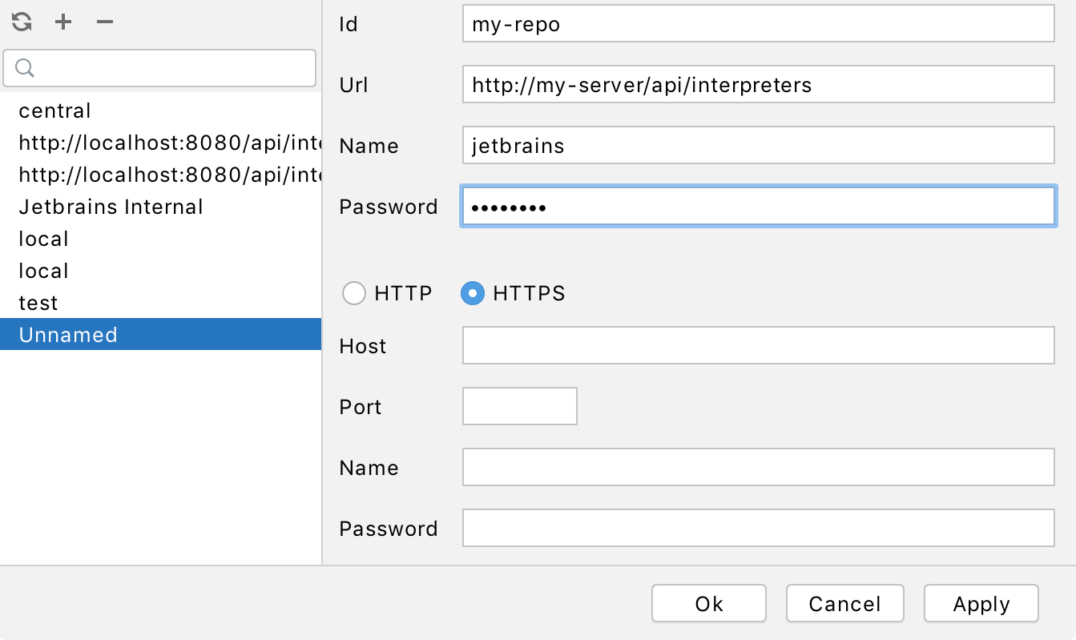Focus the Id field containing my-repo
Viewport: 1076px width, 640px height.
[x=757, y=24]
